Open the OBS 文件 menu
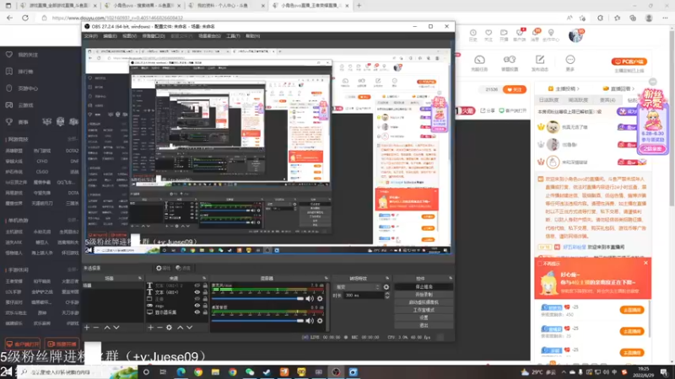675x379 pixels. tap(91, 36)
